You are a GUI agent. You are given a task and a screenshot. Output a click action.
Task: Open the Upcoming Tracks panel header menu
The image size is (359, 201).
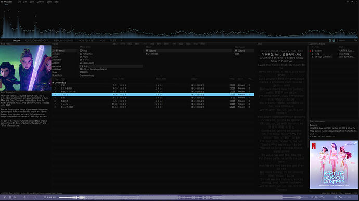[x=317, y=44]
